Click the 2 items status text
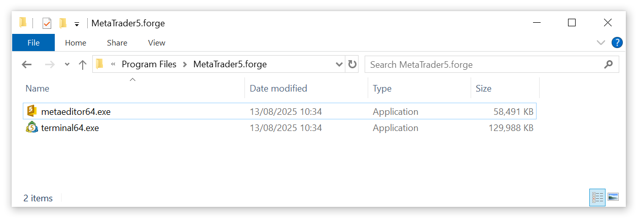This screenshot has width=638, height=219. tap(38, 198)
